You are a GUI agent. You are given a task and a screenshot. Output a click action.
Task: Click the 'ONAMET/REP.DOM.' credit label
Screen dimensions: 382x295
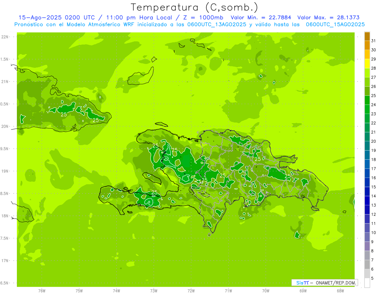coord(336,283)
